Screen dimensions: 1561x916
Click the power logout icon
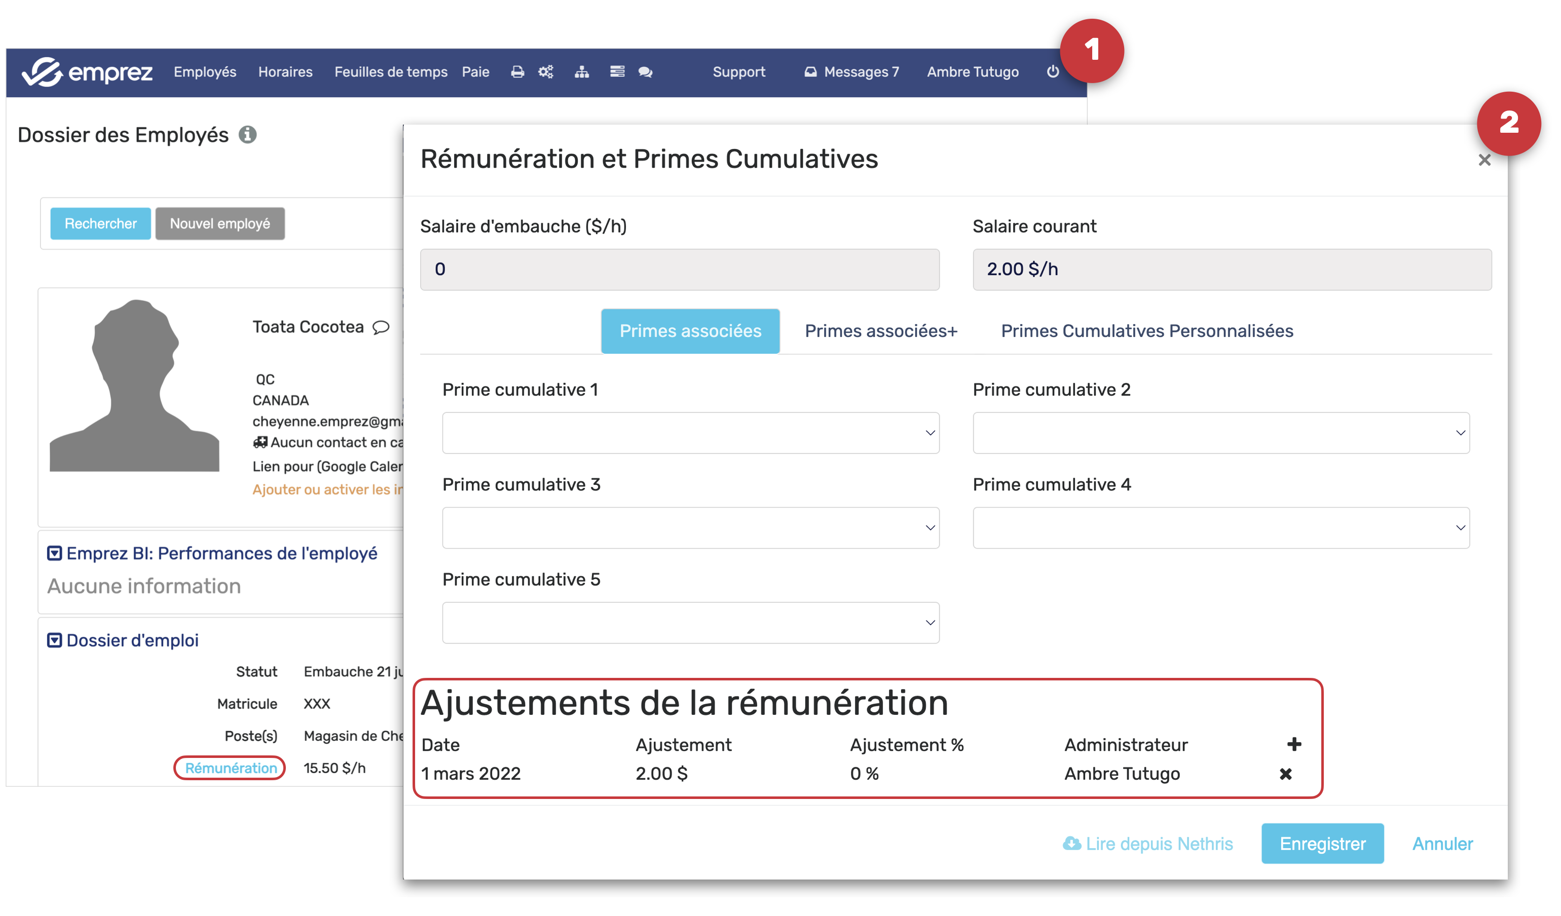[x=1053, y=72]
